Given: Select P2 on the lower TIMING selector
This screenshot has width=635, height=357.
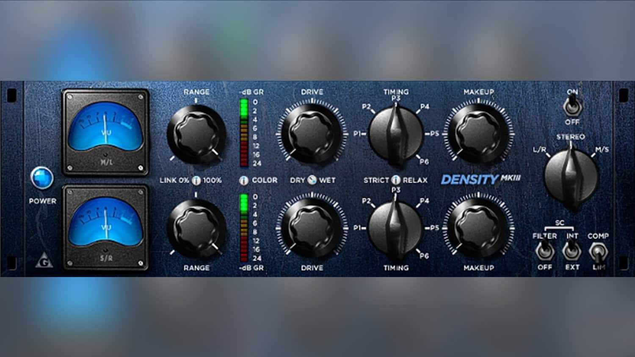Looking at the screenshot, I should pos(367,201).
